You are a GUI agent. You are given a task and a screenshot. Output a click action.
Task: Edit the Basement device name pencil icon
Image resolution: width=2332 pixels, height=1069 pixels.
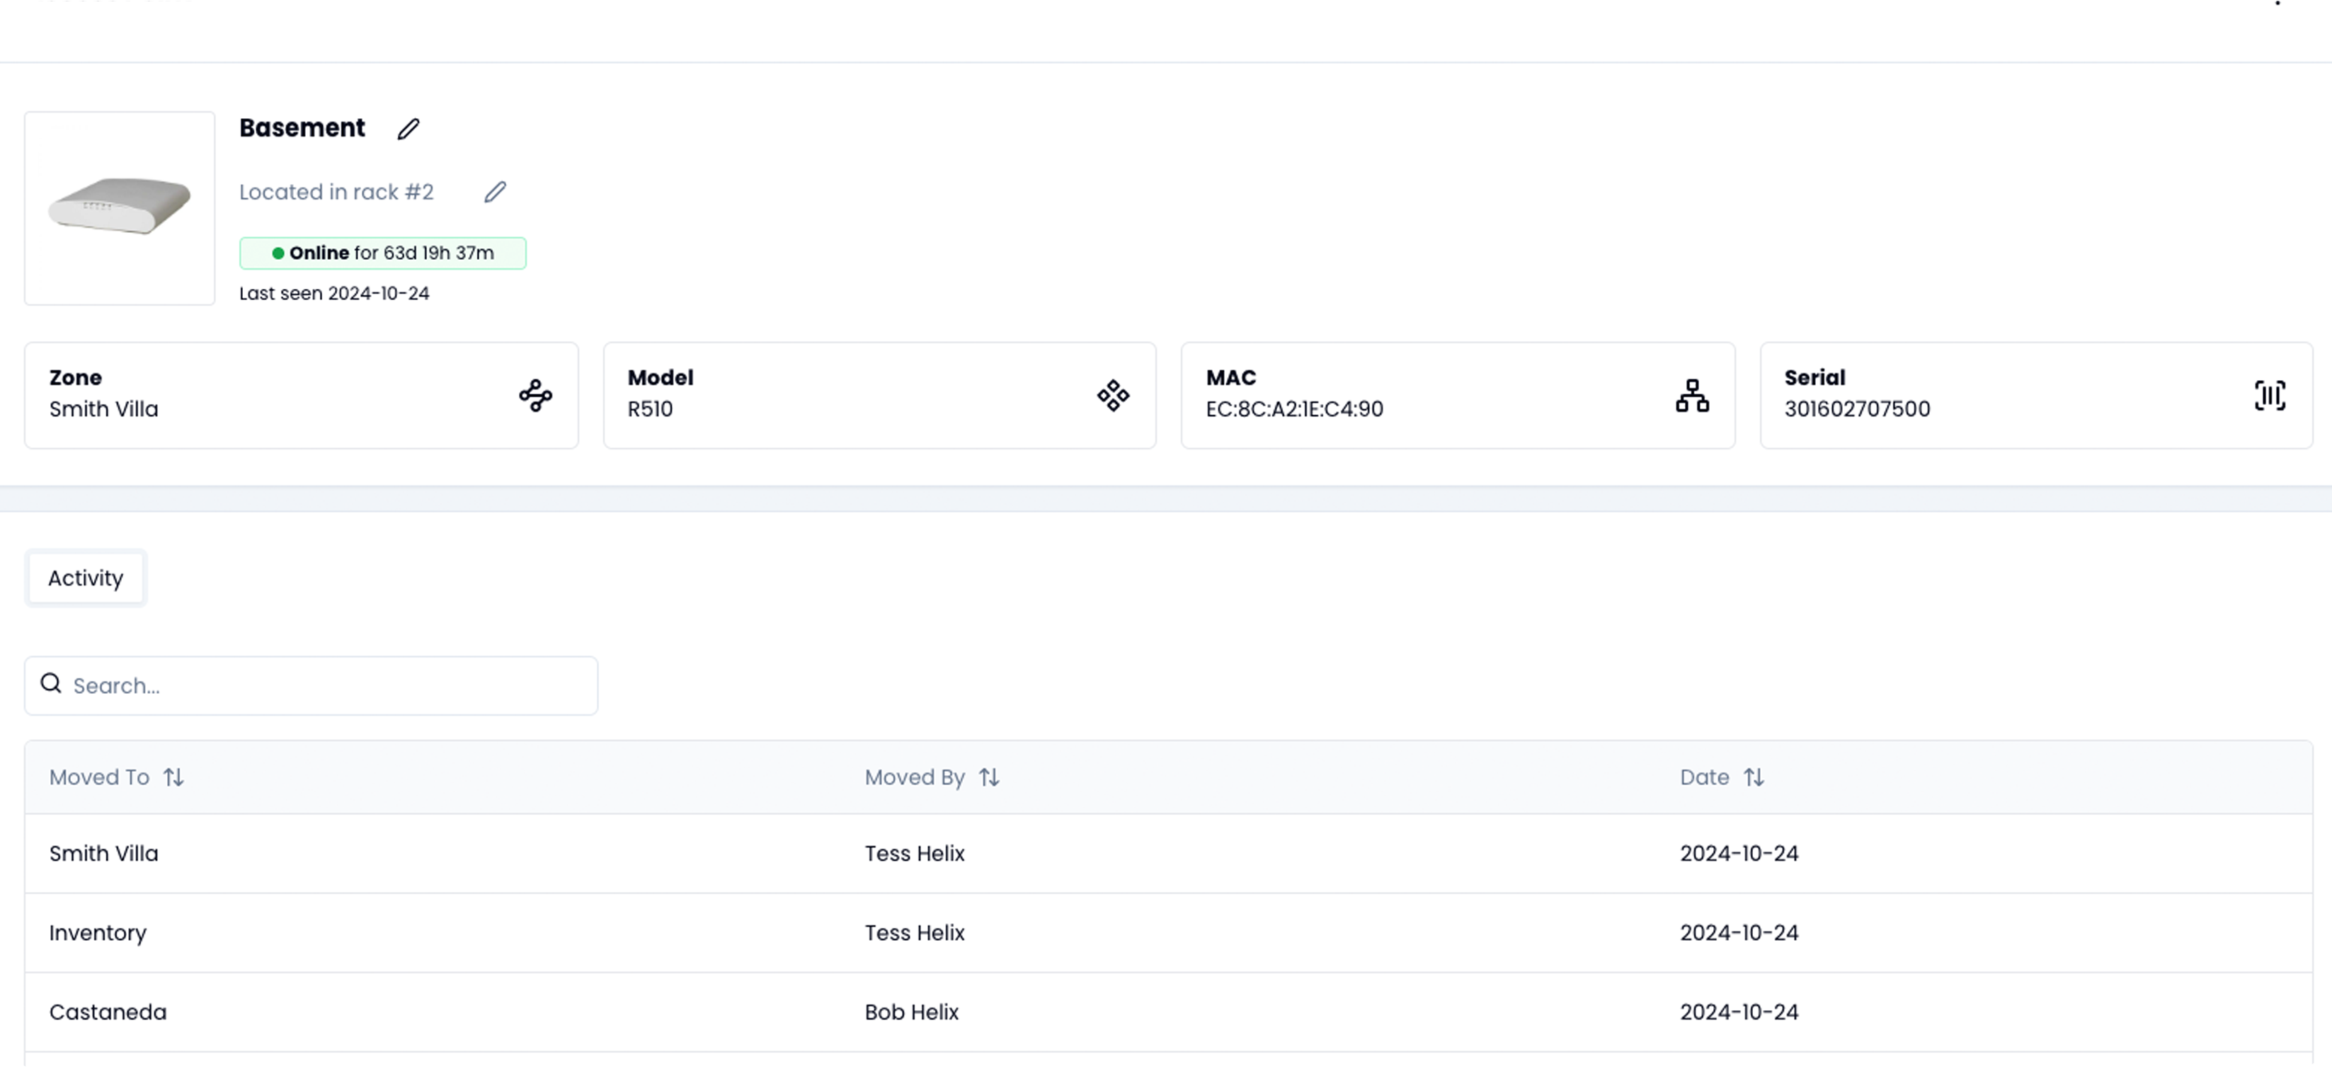coord(408,129)
